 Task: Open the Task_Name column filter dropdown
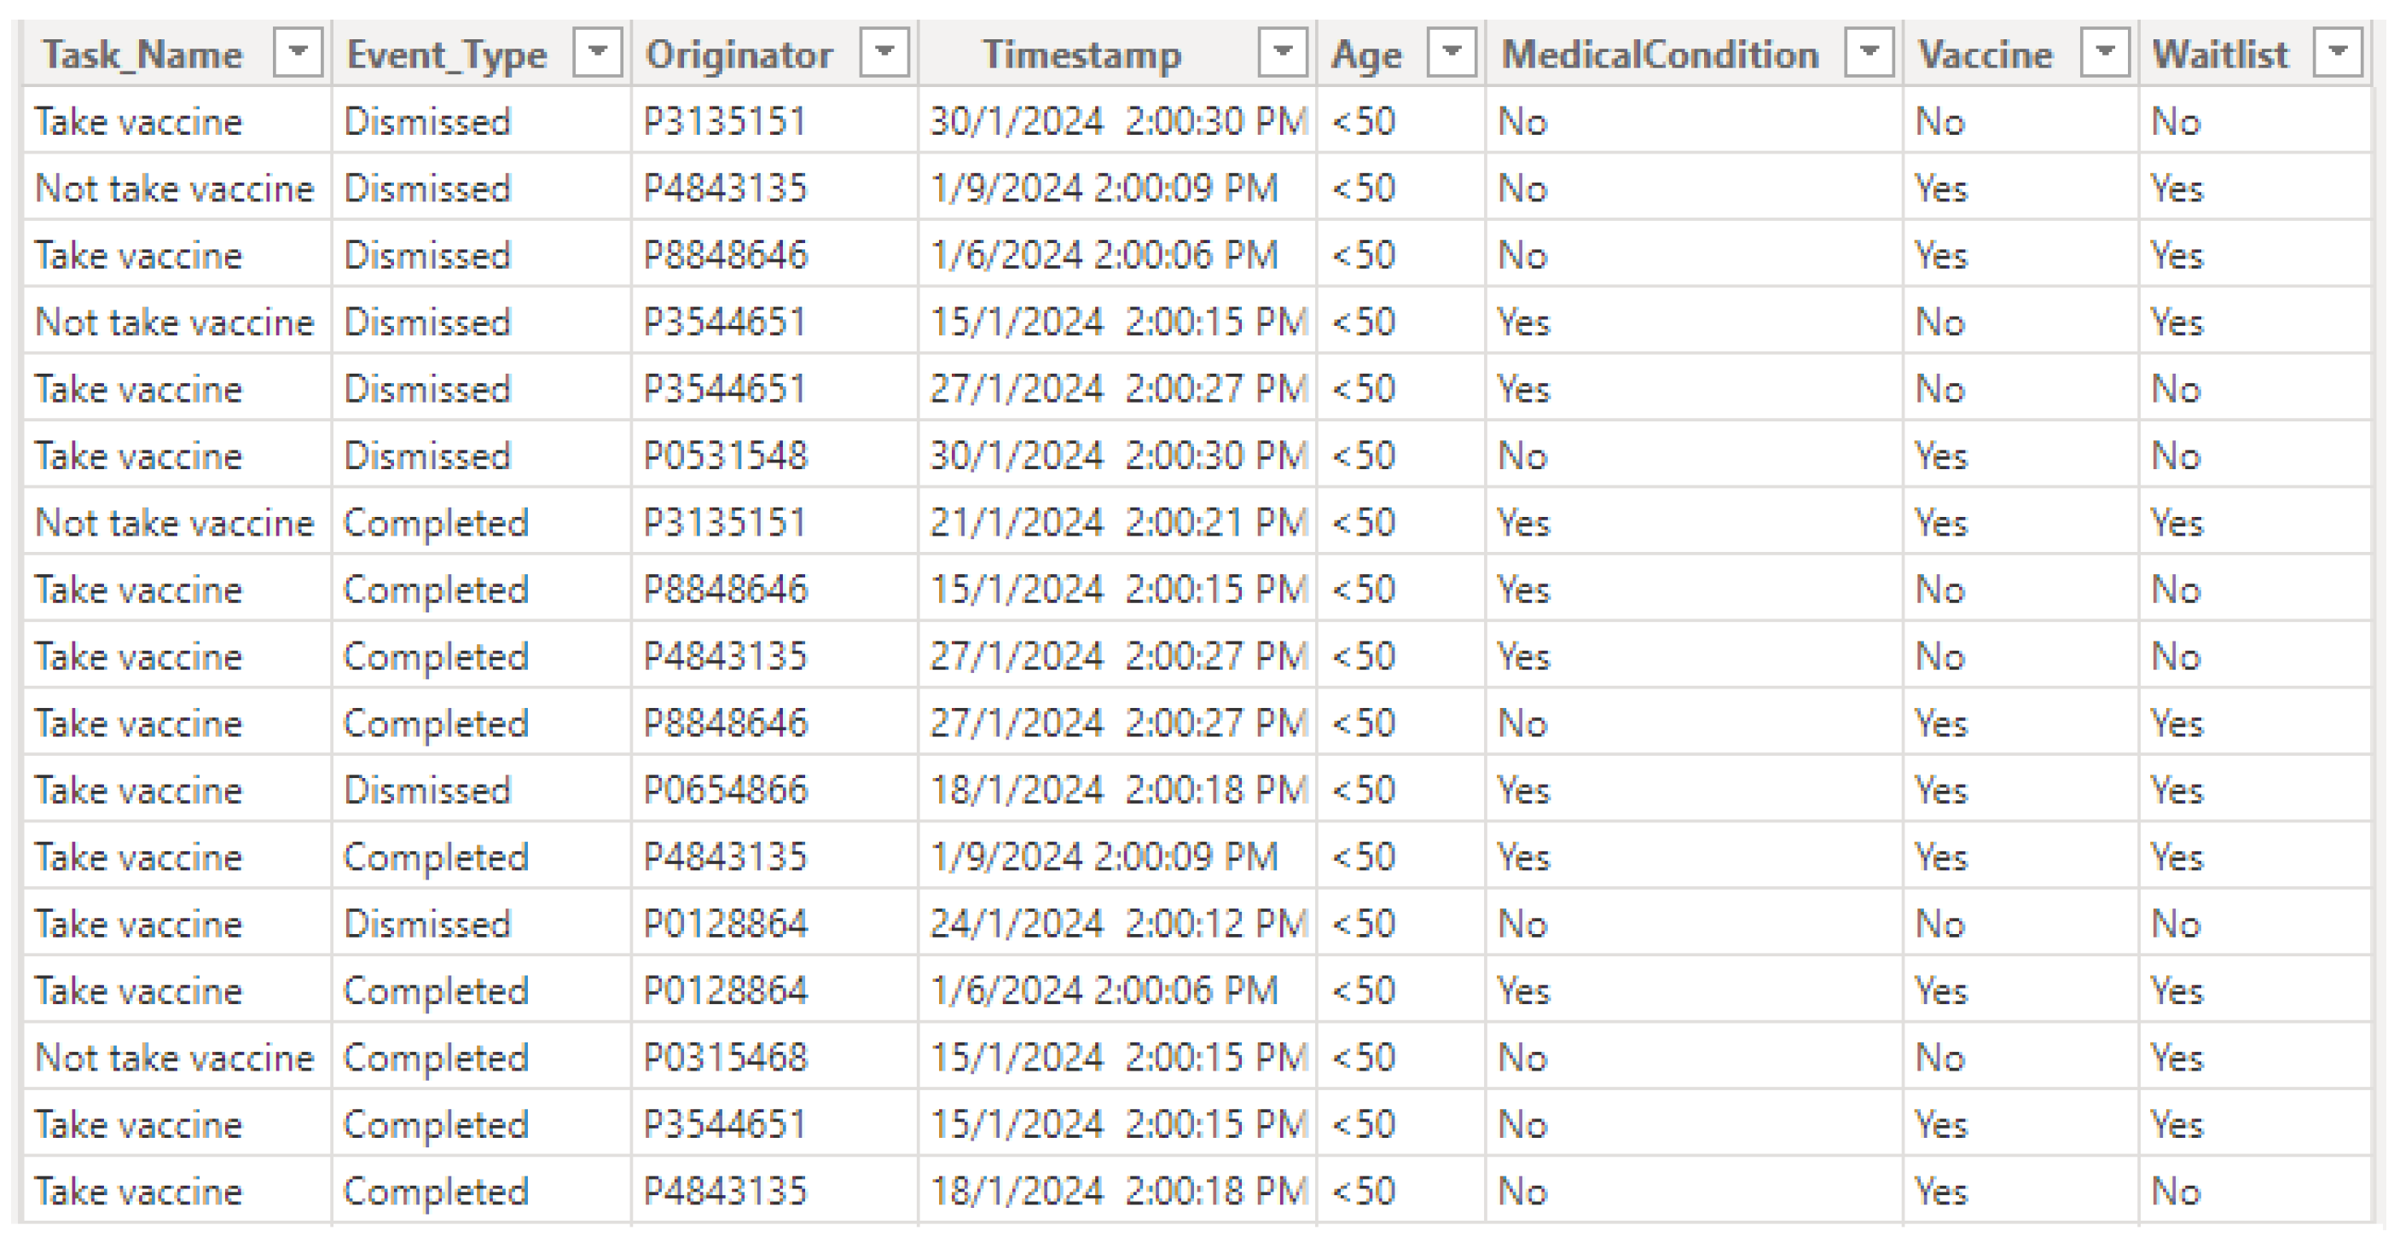(299, 52)
